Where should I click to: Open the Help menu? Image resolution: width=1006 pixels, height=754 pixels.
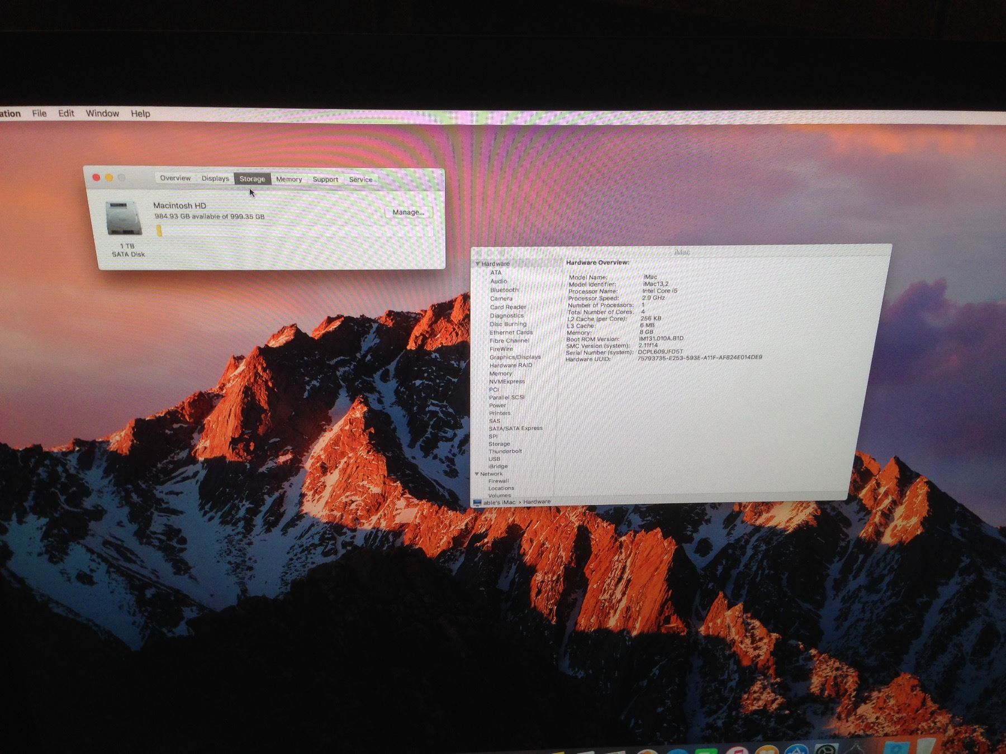(140, 113)
